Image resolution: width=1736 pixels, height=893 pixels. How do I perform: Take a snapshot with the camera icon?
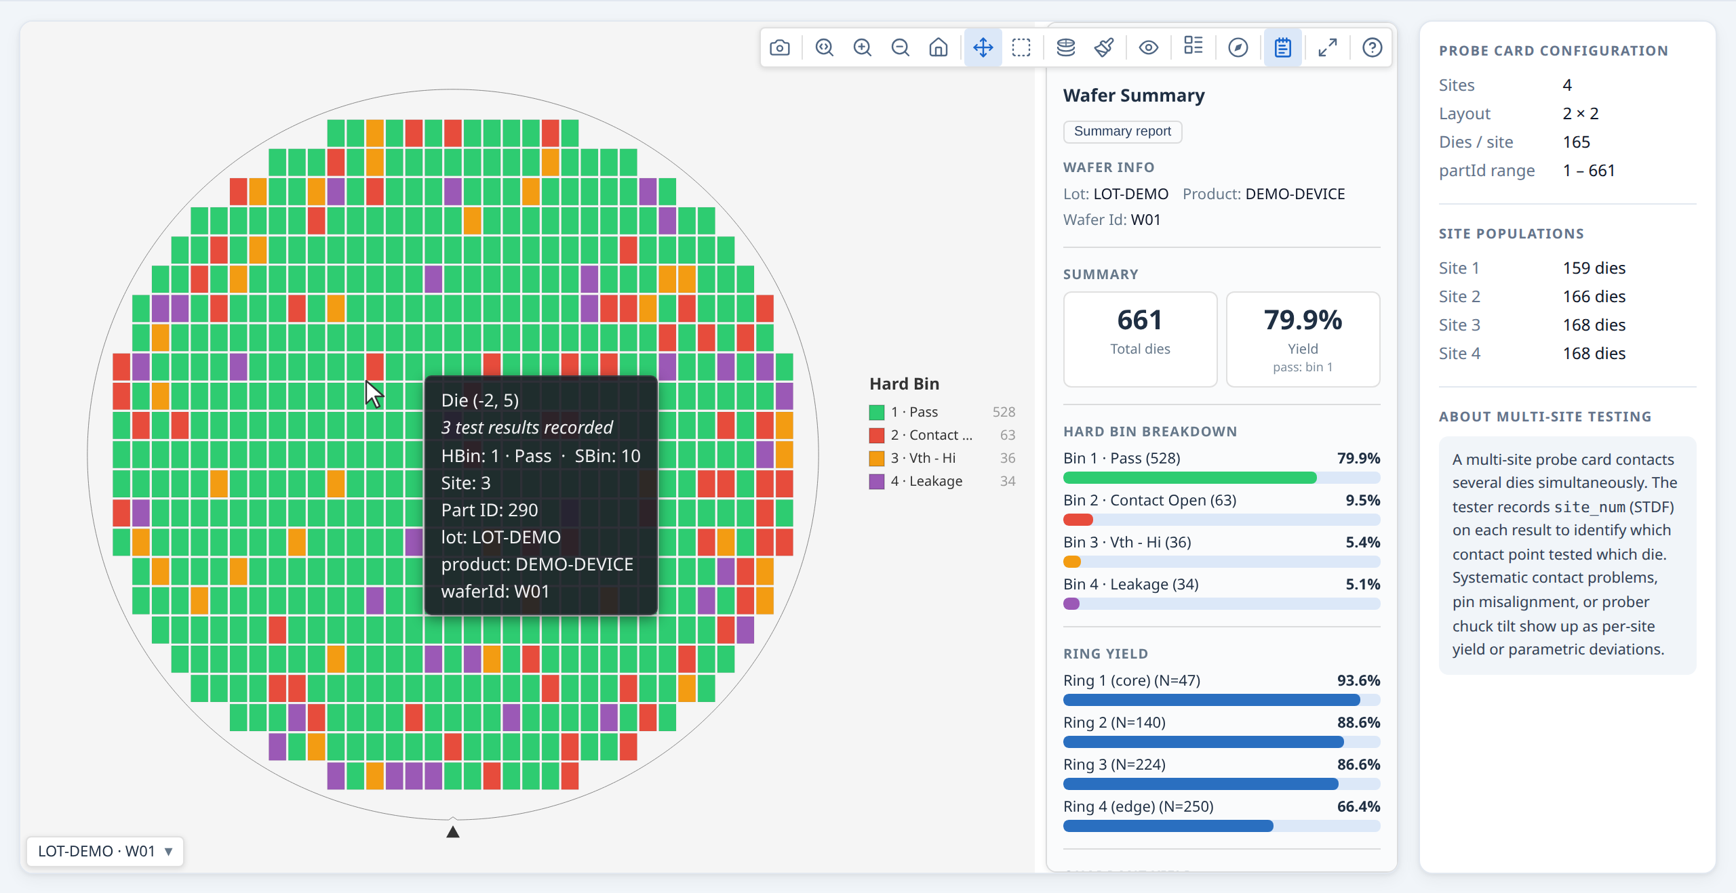point(780,47)
